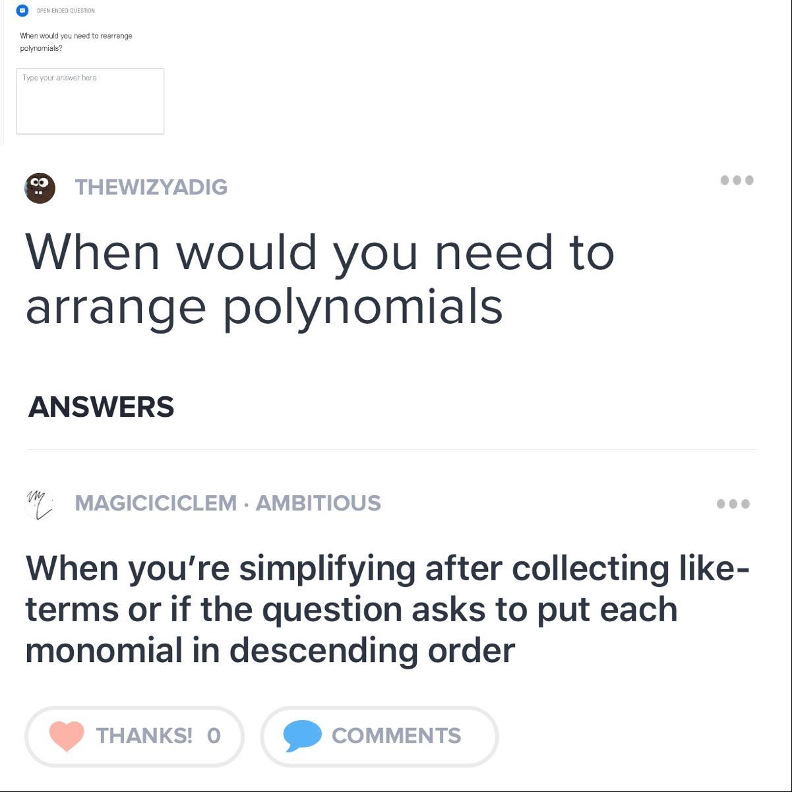Open the THEWIZYADIG username link
The image size is (792, 792).
pos(151,187)
